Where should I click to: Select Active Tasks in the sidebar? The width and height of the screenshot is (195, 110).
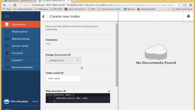click(21, 46)
